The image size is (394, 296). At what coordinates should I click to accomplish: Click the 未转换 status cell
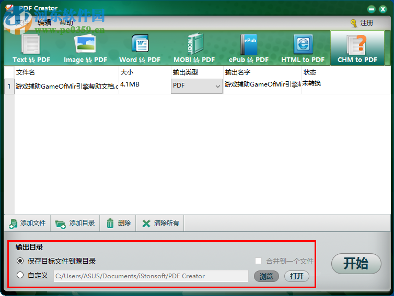[x=346, y=87]
